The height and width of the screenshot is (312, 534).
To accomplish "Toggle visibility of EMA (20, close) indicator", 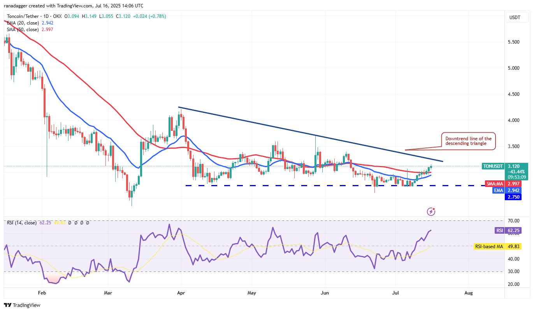I will [23, 23].
